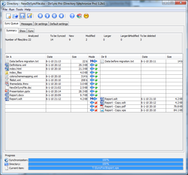This screenshot has width=188, height=175.
Task: Switch to the Dir settings tab
Action: (x=41, y=24)
